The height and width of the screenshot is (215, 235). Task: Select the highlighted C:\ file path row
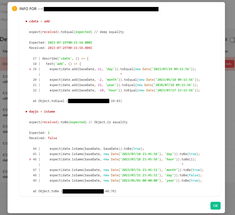click(x=4, y=63)
